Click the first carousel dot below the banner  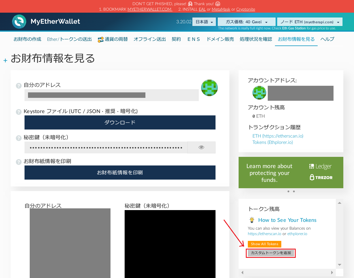288,191
